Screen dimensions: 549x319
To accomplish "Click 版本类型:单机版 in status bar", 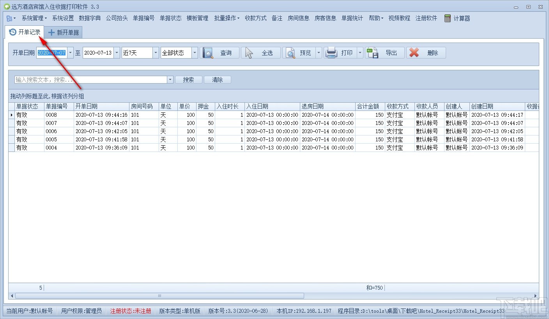I will point(180,311).
